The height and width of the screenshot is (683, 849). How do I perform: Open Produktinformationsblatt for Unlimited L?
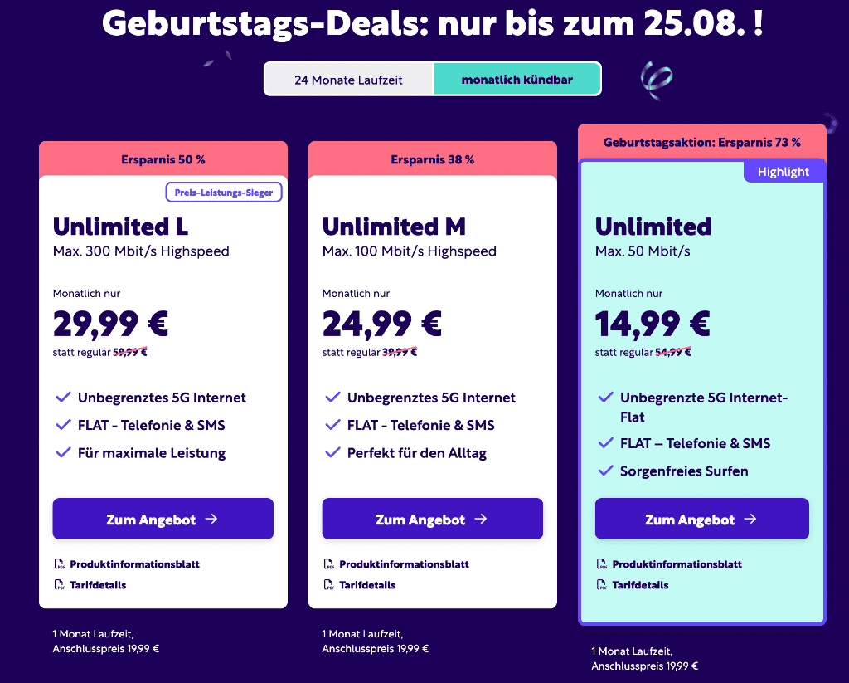click(134, 564)
